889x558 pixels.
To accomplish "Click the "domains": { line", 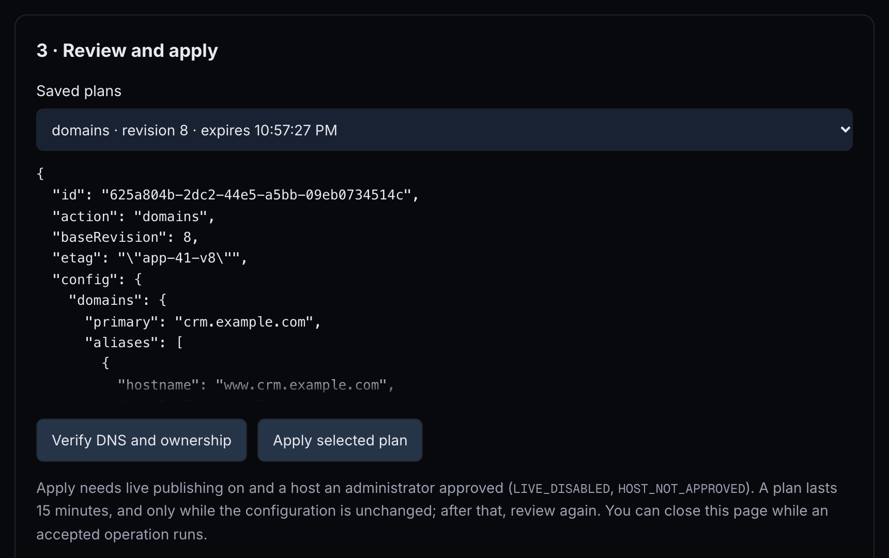I will [117, 300].
